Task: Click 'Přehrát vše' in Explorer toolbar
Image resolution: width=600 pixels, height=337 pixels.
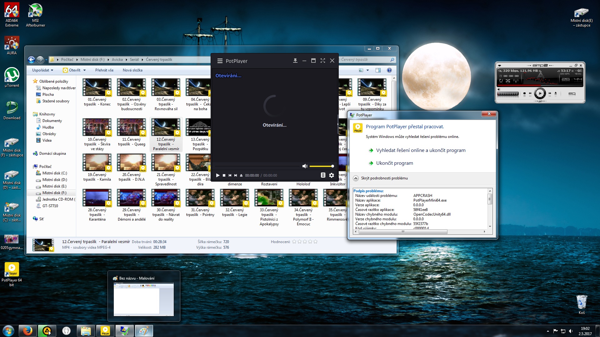Action: [104, 70]
